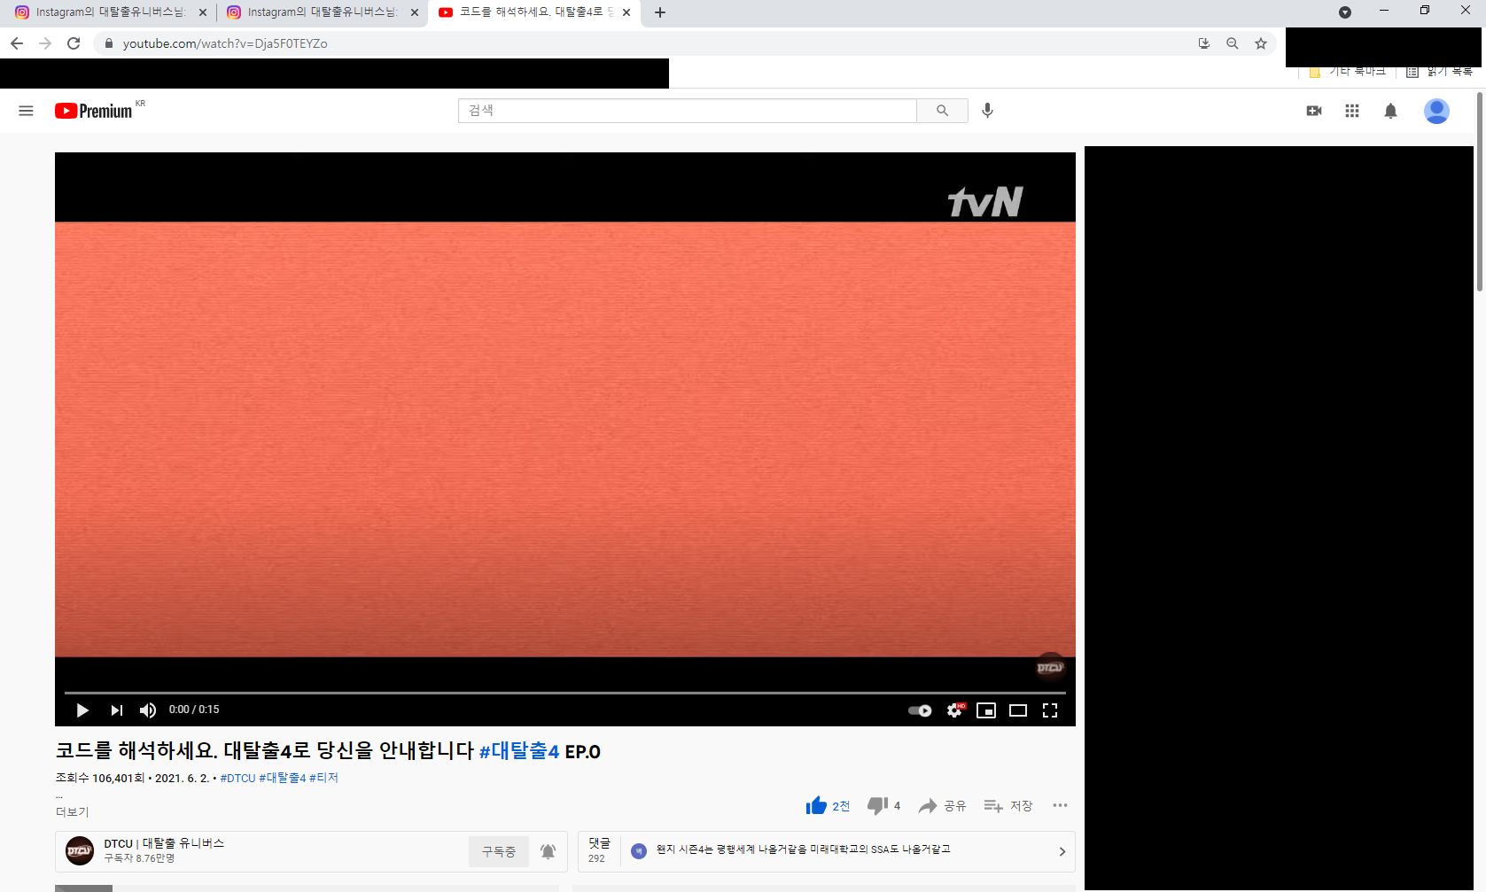The width and height of the screenshot is (1486, 892).
Task: Click the 구독중 subscribed button
Action: point(499,851)
